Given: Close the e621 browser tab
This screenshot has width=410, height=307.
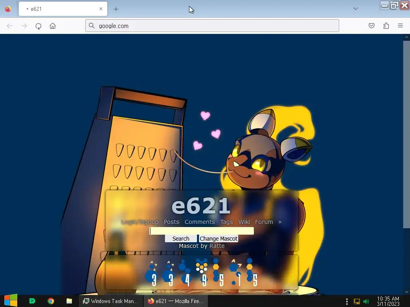Looking at the screenshot, I should [x=101, y=9].
